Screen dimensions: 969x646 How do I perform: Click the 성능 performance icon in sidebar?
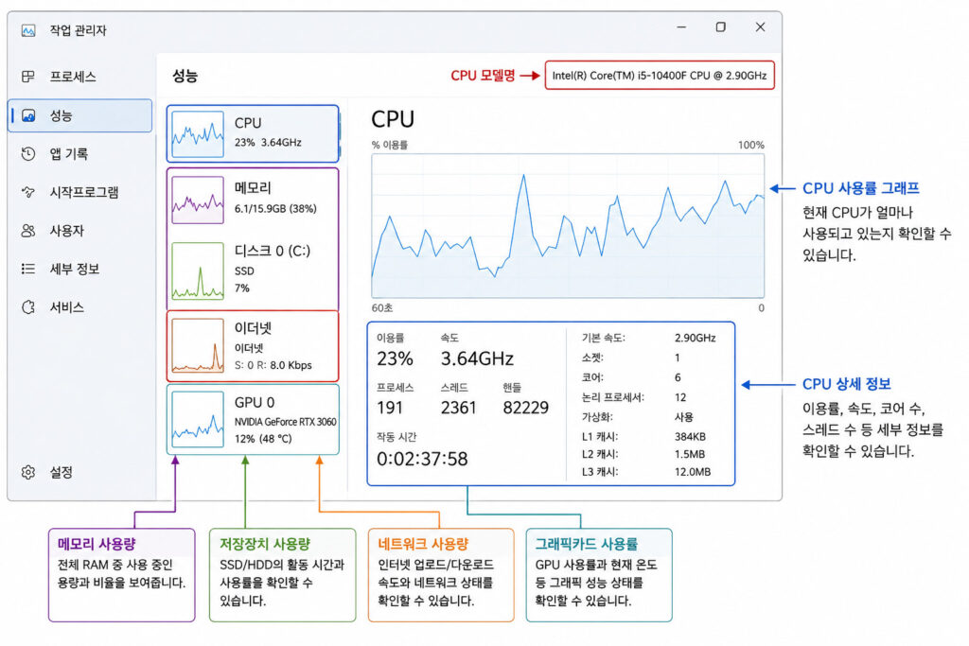(28, 115)
